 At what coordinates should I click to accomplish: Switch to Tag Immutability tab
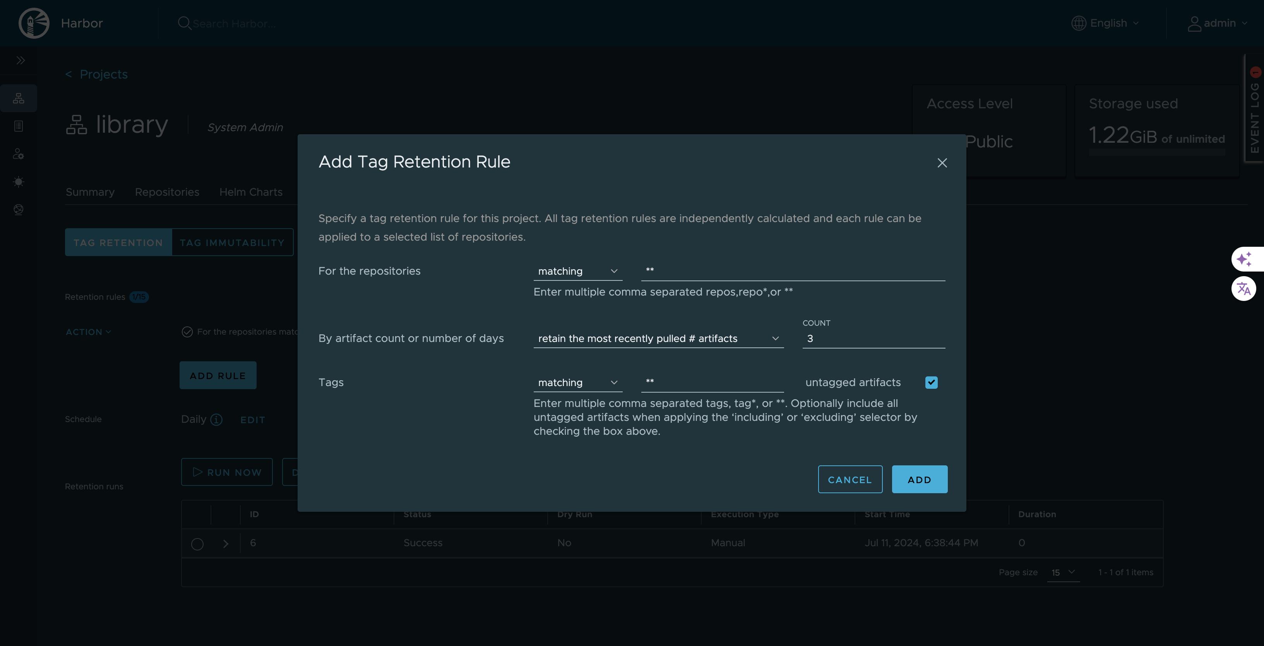pyautogui.click(x=232, y=243)
